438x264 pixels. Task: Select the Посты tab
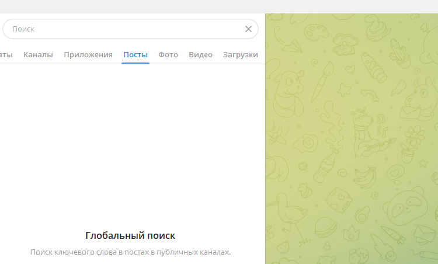tap(135, 55)
